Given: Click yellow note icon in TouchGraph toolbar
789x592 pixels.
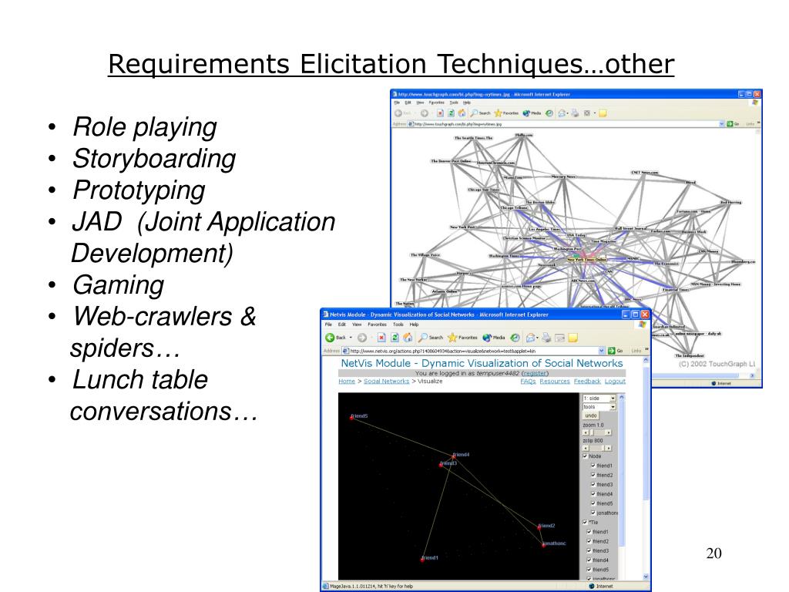Looking at the screenshot, I should click(603, 113).
